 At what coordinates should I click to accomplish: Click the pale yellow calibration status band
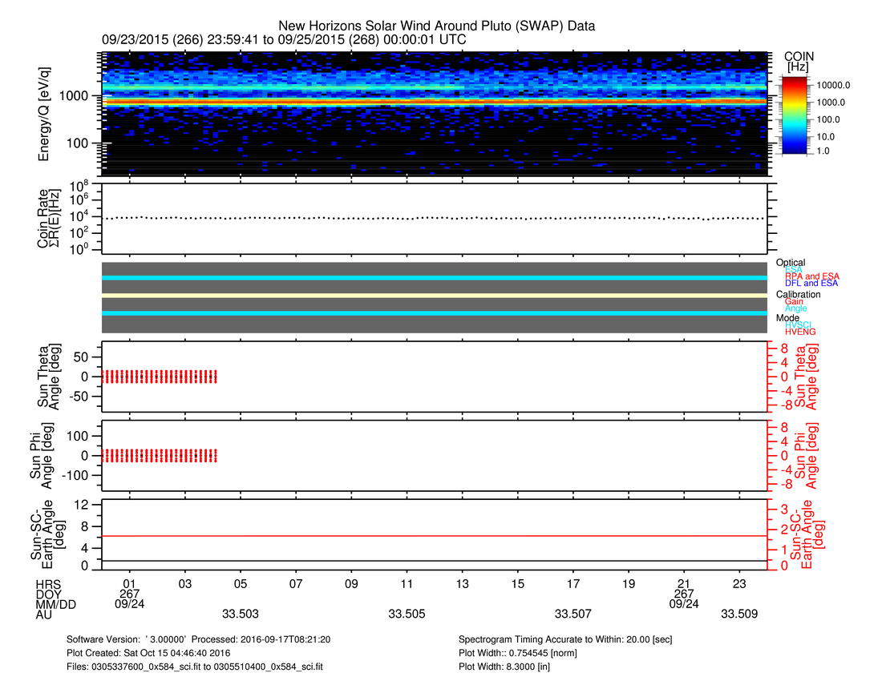point(435,295)
